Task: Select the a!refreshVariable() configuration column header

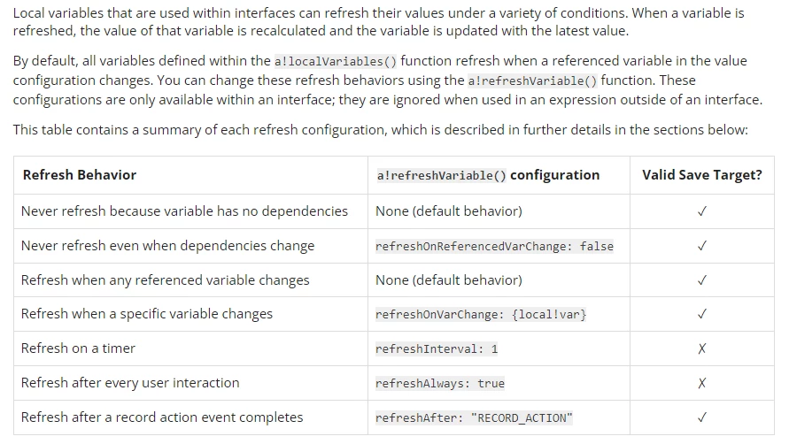Action: click(x=488, y=175)
